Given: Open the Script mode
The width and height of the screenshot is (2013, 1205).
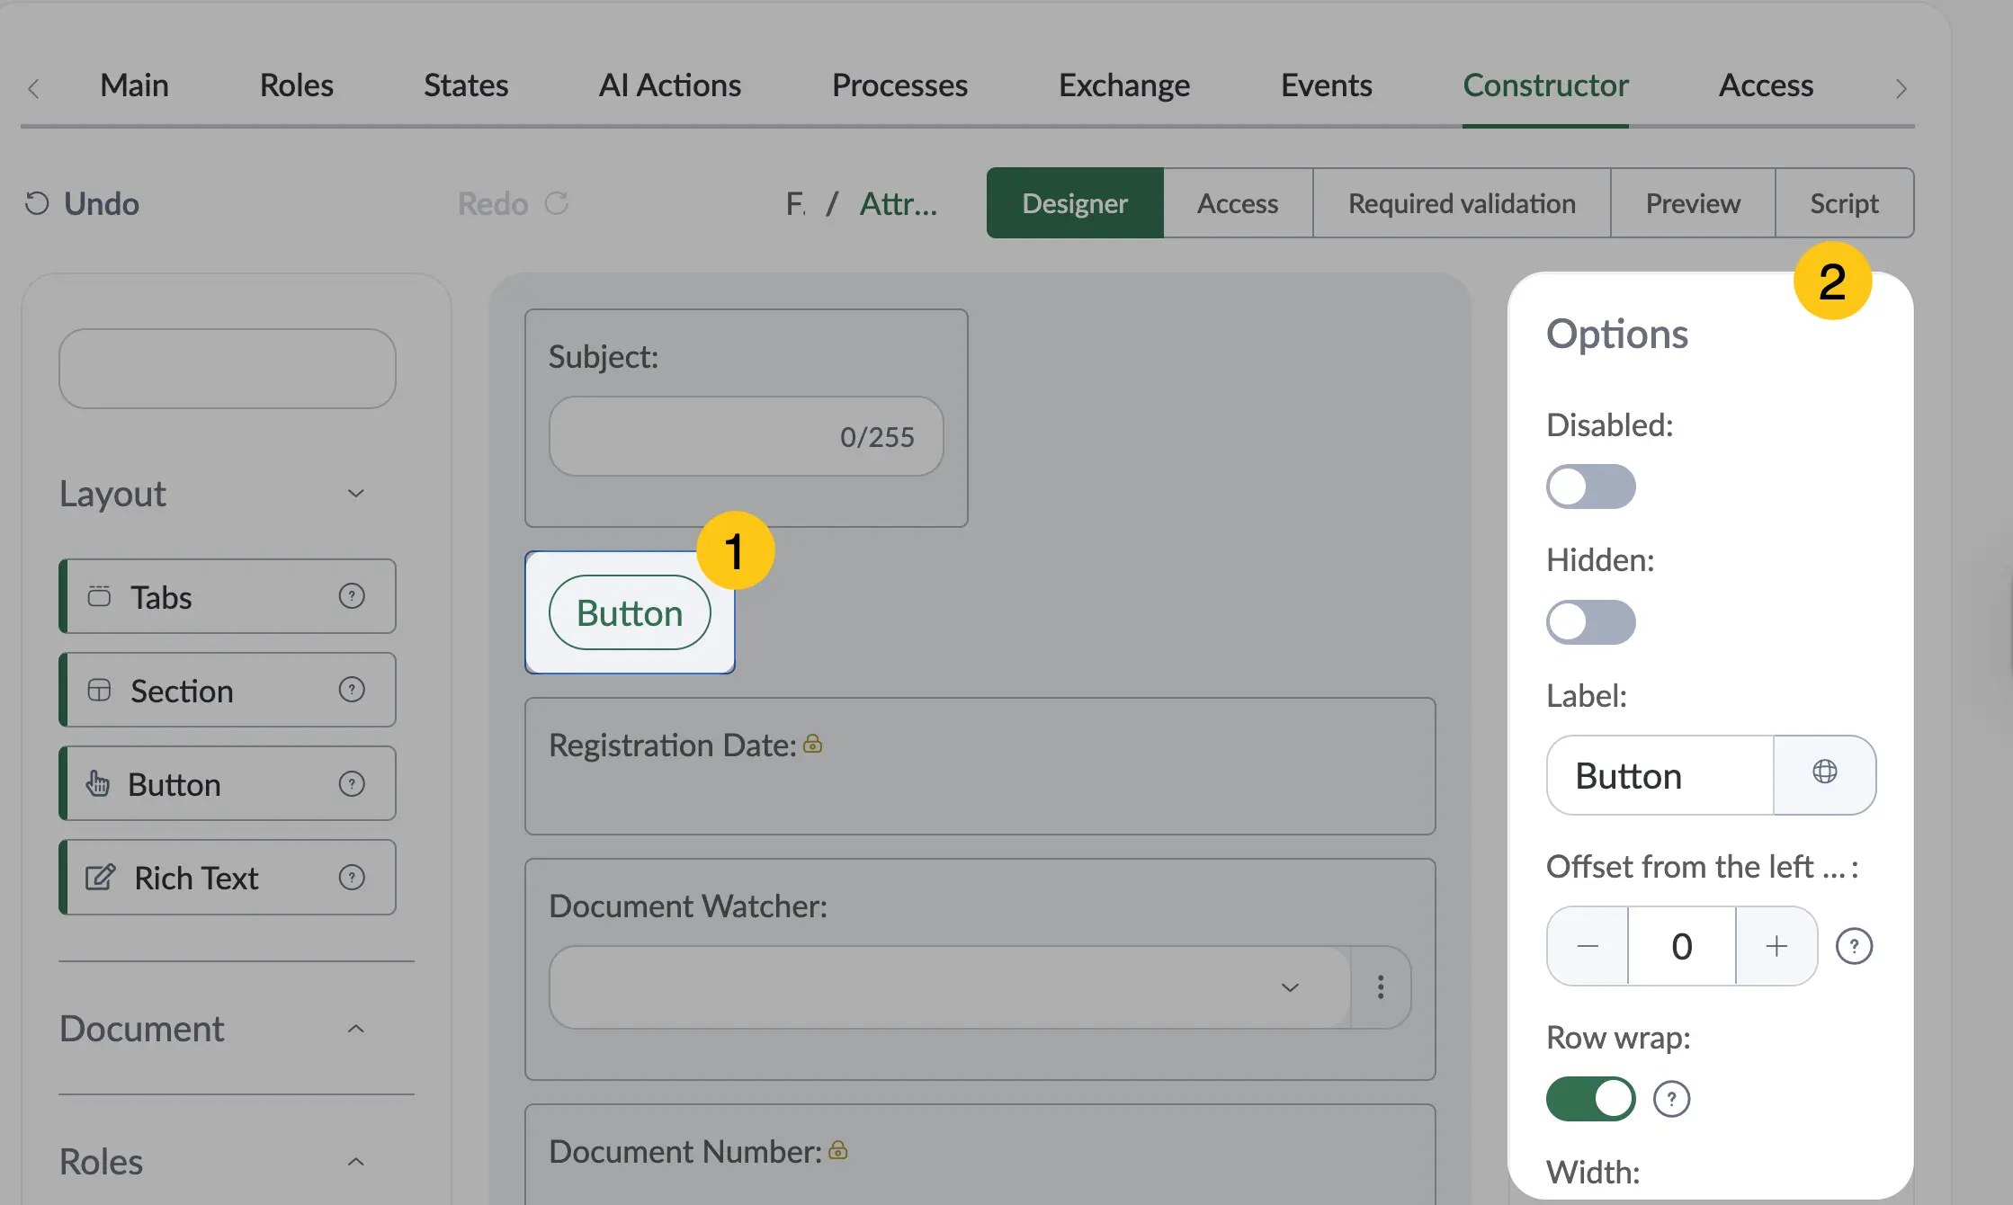Looking at the screenshot, I should [1844, 203].
